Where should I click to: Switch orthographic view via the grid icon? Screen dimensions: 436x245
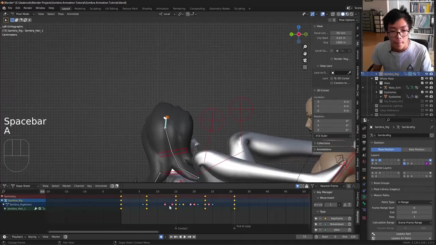click(305, 67)
